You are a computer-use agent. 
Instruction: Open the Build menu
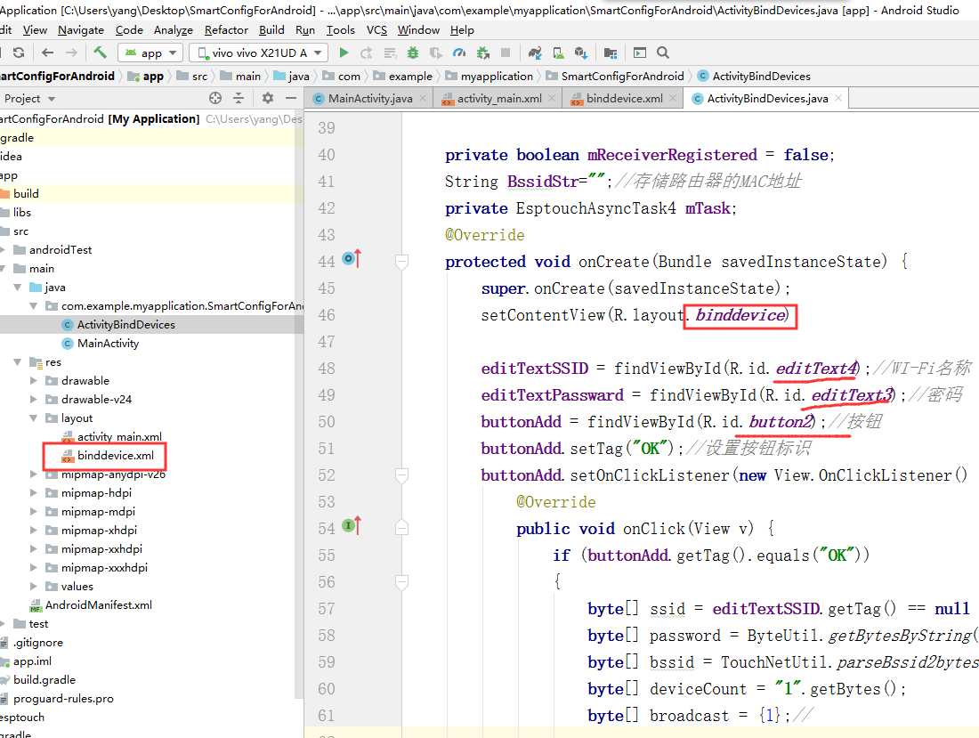[271, 30]
